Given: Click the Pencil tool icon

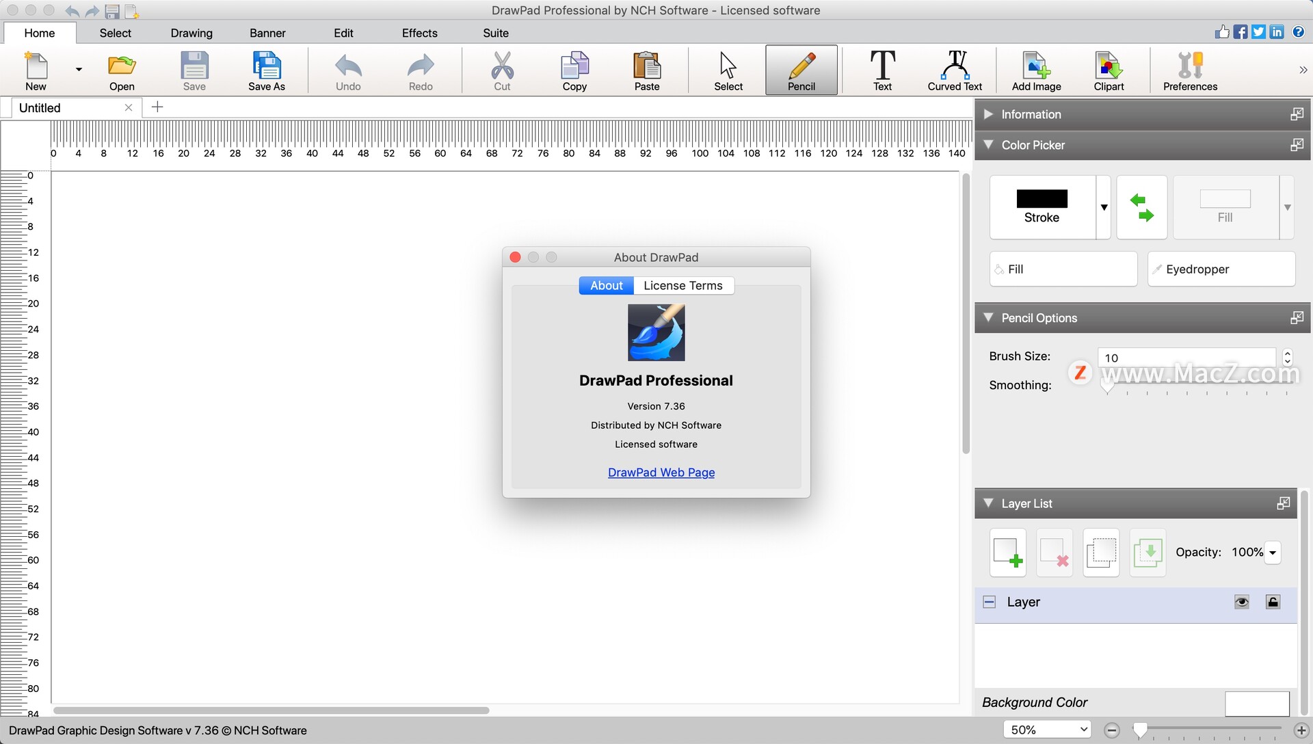Looking at the screenshot, I should 801,70.
